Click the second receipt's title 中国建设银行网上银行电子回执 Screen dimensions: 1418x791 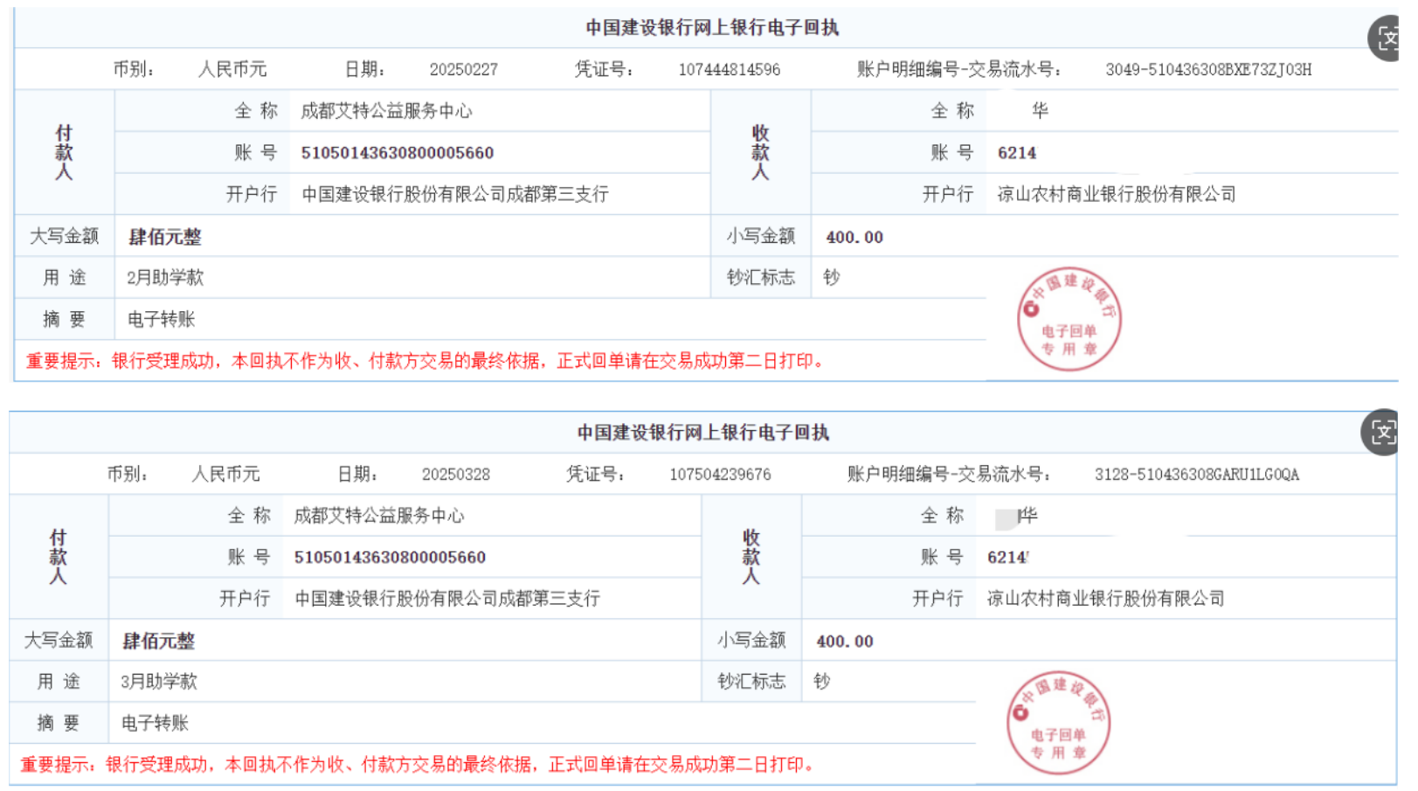(703, 433)
